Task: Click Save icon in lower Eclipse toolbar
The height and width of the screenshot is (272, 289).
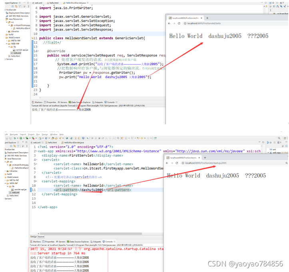Action: pos(7,138)
